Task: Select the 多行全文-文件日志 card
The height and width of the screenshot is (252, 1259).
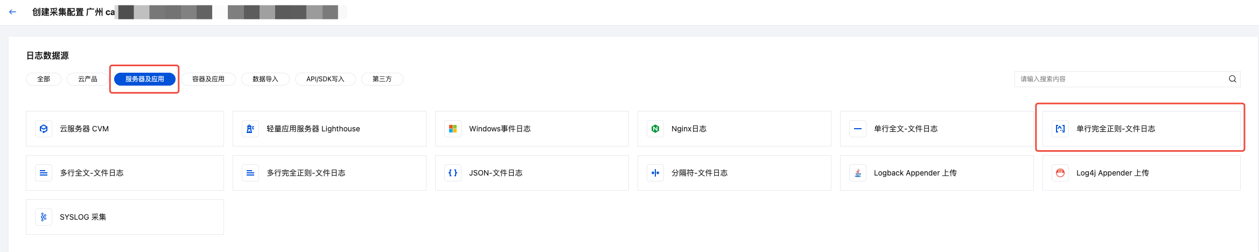Action: [125, 173]
